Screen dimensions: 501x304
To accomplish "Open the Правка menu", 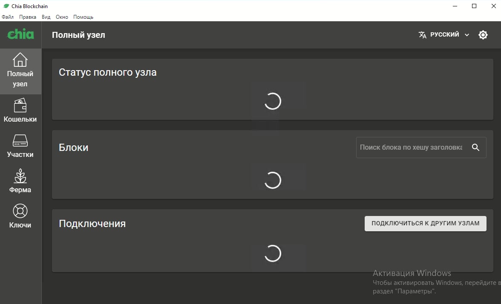I will (x=27, y=17).
